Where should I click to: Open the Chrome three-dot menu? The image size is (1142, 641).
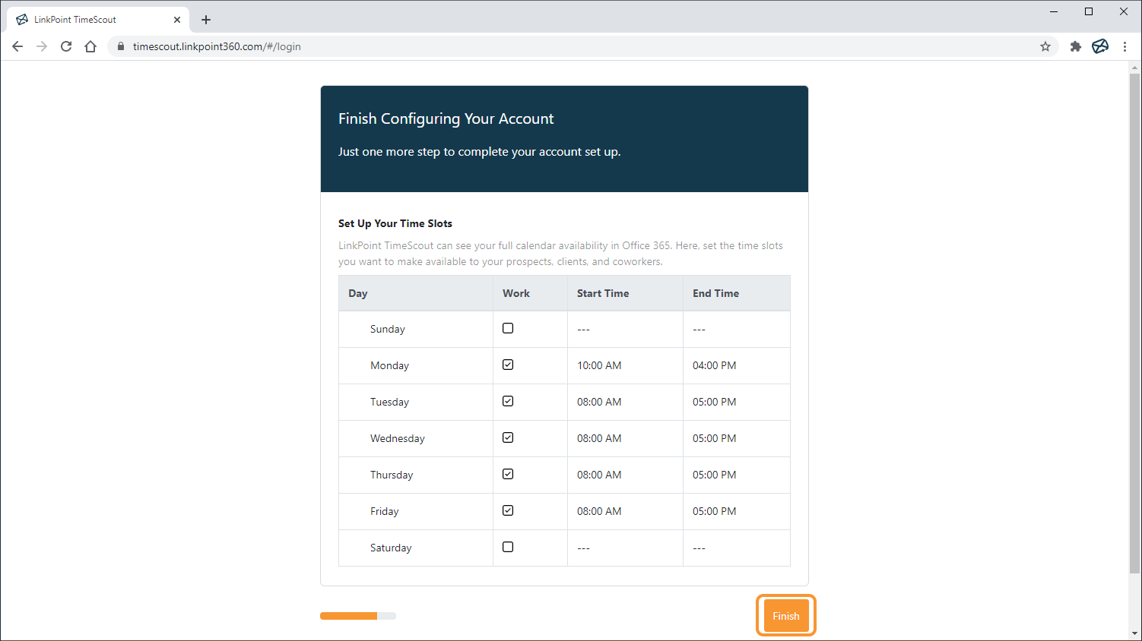[1125, 46]
